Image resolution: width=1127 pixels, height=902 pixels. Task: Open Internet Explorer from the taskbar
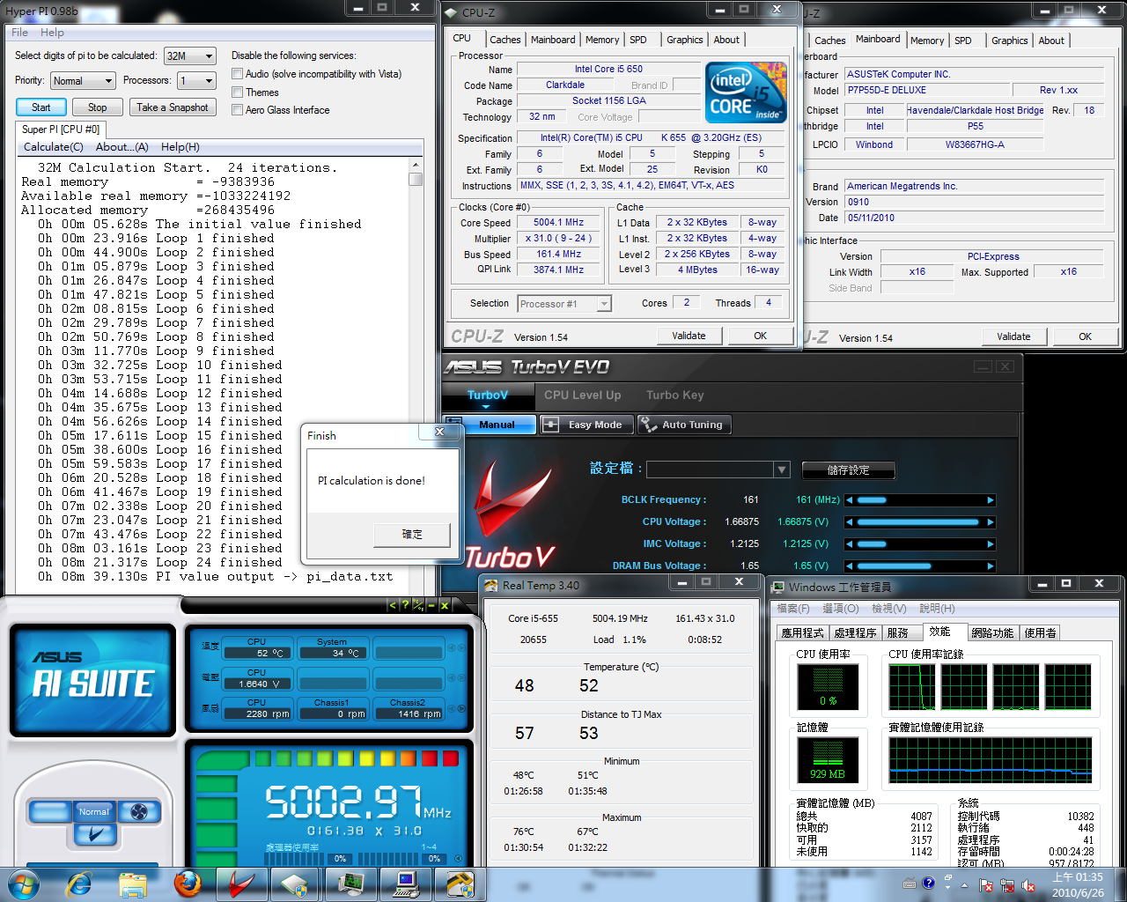click(x=80, y=884)
